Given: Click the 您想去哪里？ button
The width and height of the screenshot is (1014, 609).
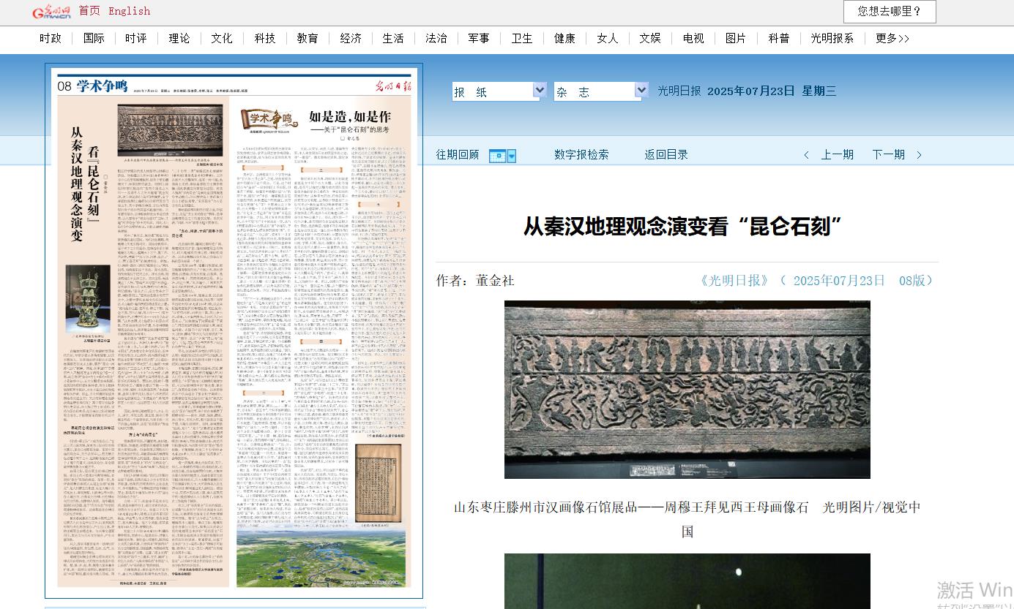Looking at the screenshot, I should click(889, 12).
